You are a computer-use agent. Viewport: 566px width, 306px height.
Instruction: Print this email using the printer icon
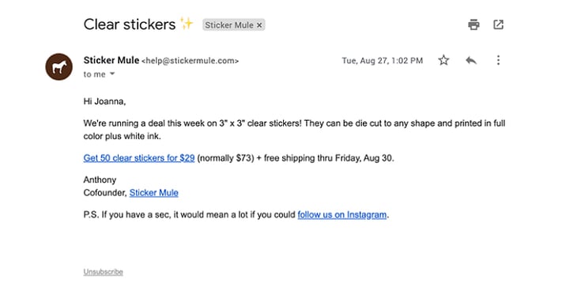pyautogui.click(x=474, y=25)
